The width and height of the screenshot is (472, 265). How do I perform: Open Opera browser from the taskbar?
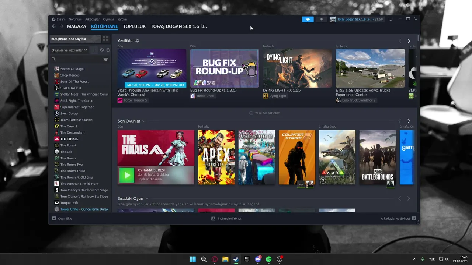click(215, 259)
